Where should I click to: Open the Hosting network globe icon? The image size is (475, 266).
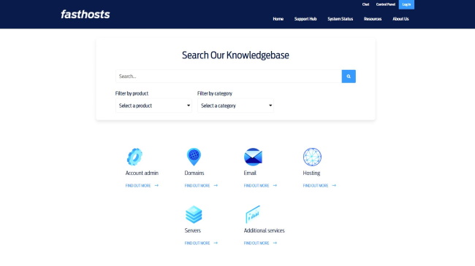[312, 157]
